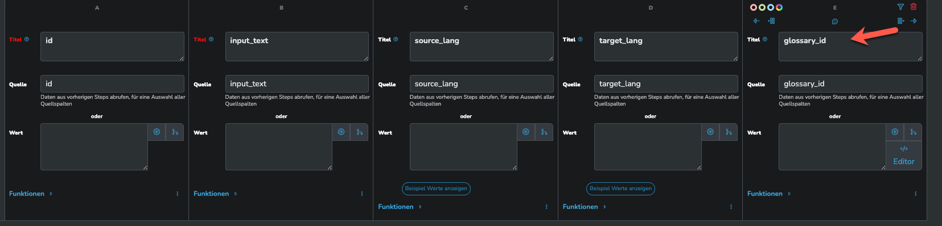The image size is (942, 226).
Task: Pick the blue color circle in column E
Action: (x=771, y=7)
